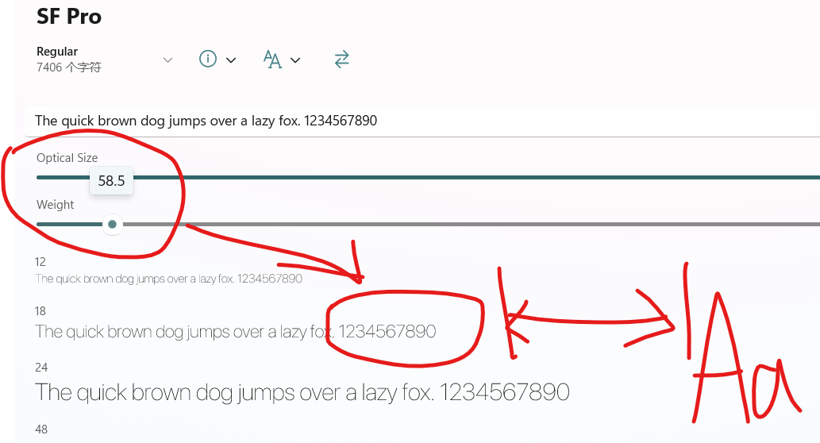
Task: Click the size 24 label
Action: [41, 368]
